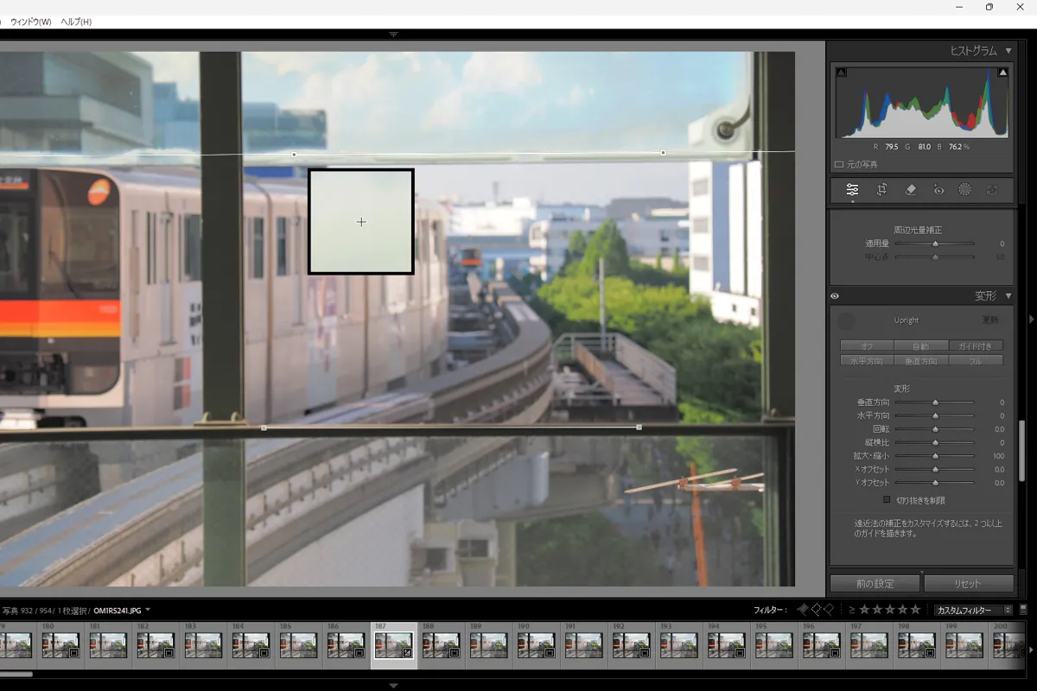Image resolution: width=1037 pixels, height=691 pixels.
Task: Select the edit sliders tool in the tool strip
Action: pos(851,190)
